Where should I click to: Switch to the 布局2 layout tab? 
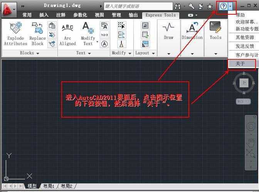tap(66, 186)
